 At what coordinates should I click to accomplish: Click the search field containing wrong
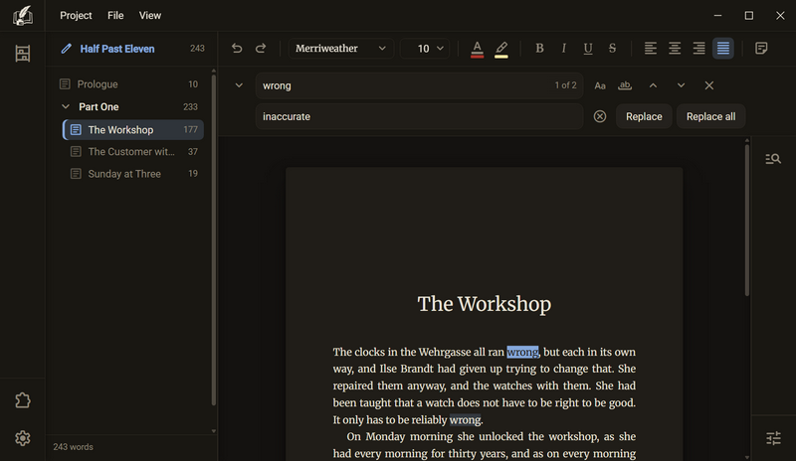tap(419, 85)
